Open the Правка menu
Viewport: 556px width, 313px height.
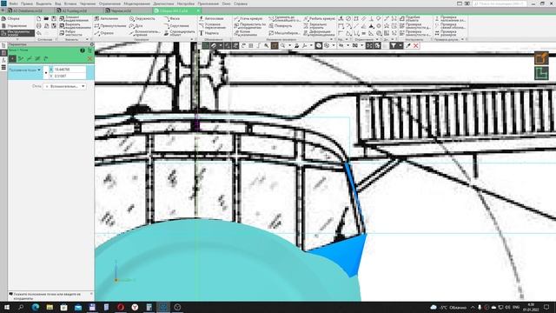[27, 3]
